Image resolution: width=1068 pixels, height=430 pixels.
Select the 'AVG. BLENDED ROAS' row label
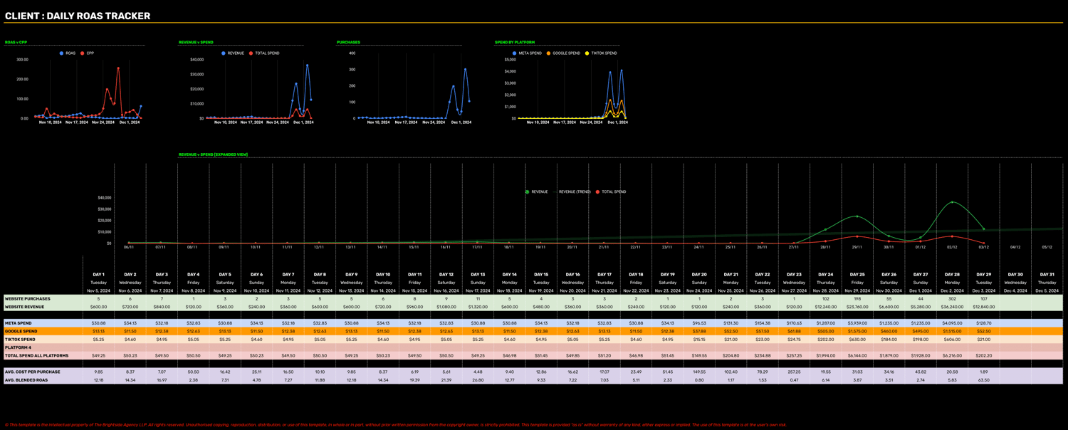27,380
